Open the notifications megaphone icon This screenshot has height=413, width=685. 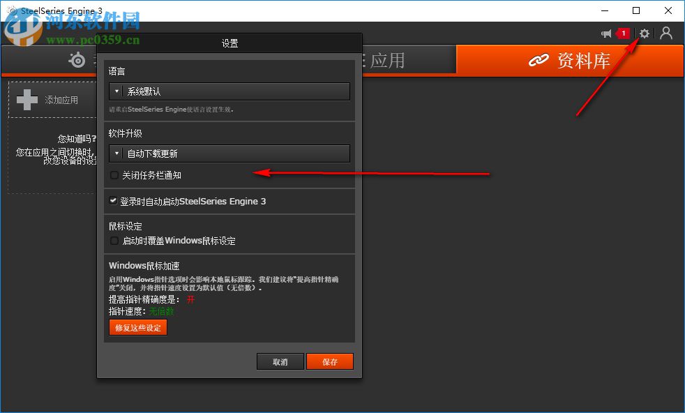(605, 33)
